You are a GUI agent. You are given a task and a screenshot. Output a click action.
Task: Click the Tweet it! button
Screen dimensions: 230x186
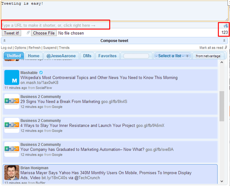(x=11, y=33)
